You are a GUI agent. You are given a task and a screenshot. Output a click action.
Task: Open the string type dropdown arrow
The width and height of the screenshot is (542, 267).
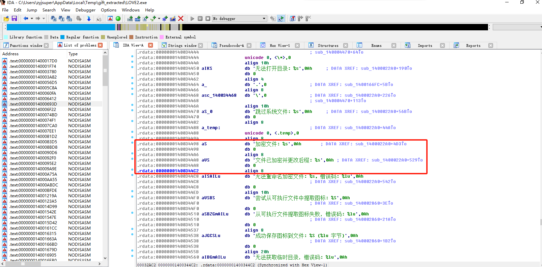(x=159, y=19)
